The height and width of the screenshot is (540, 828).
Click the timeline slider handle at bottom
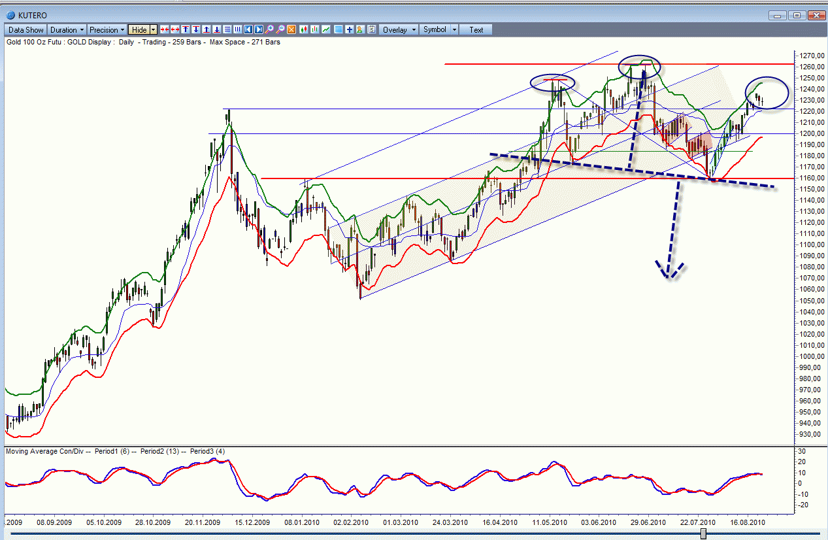click(703, 534)
